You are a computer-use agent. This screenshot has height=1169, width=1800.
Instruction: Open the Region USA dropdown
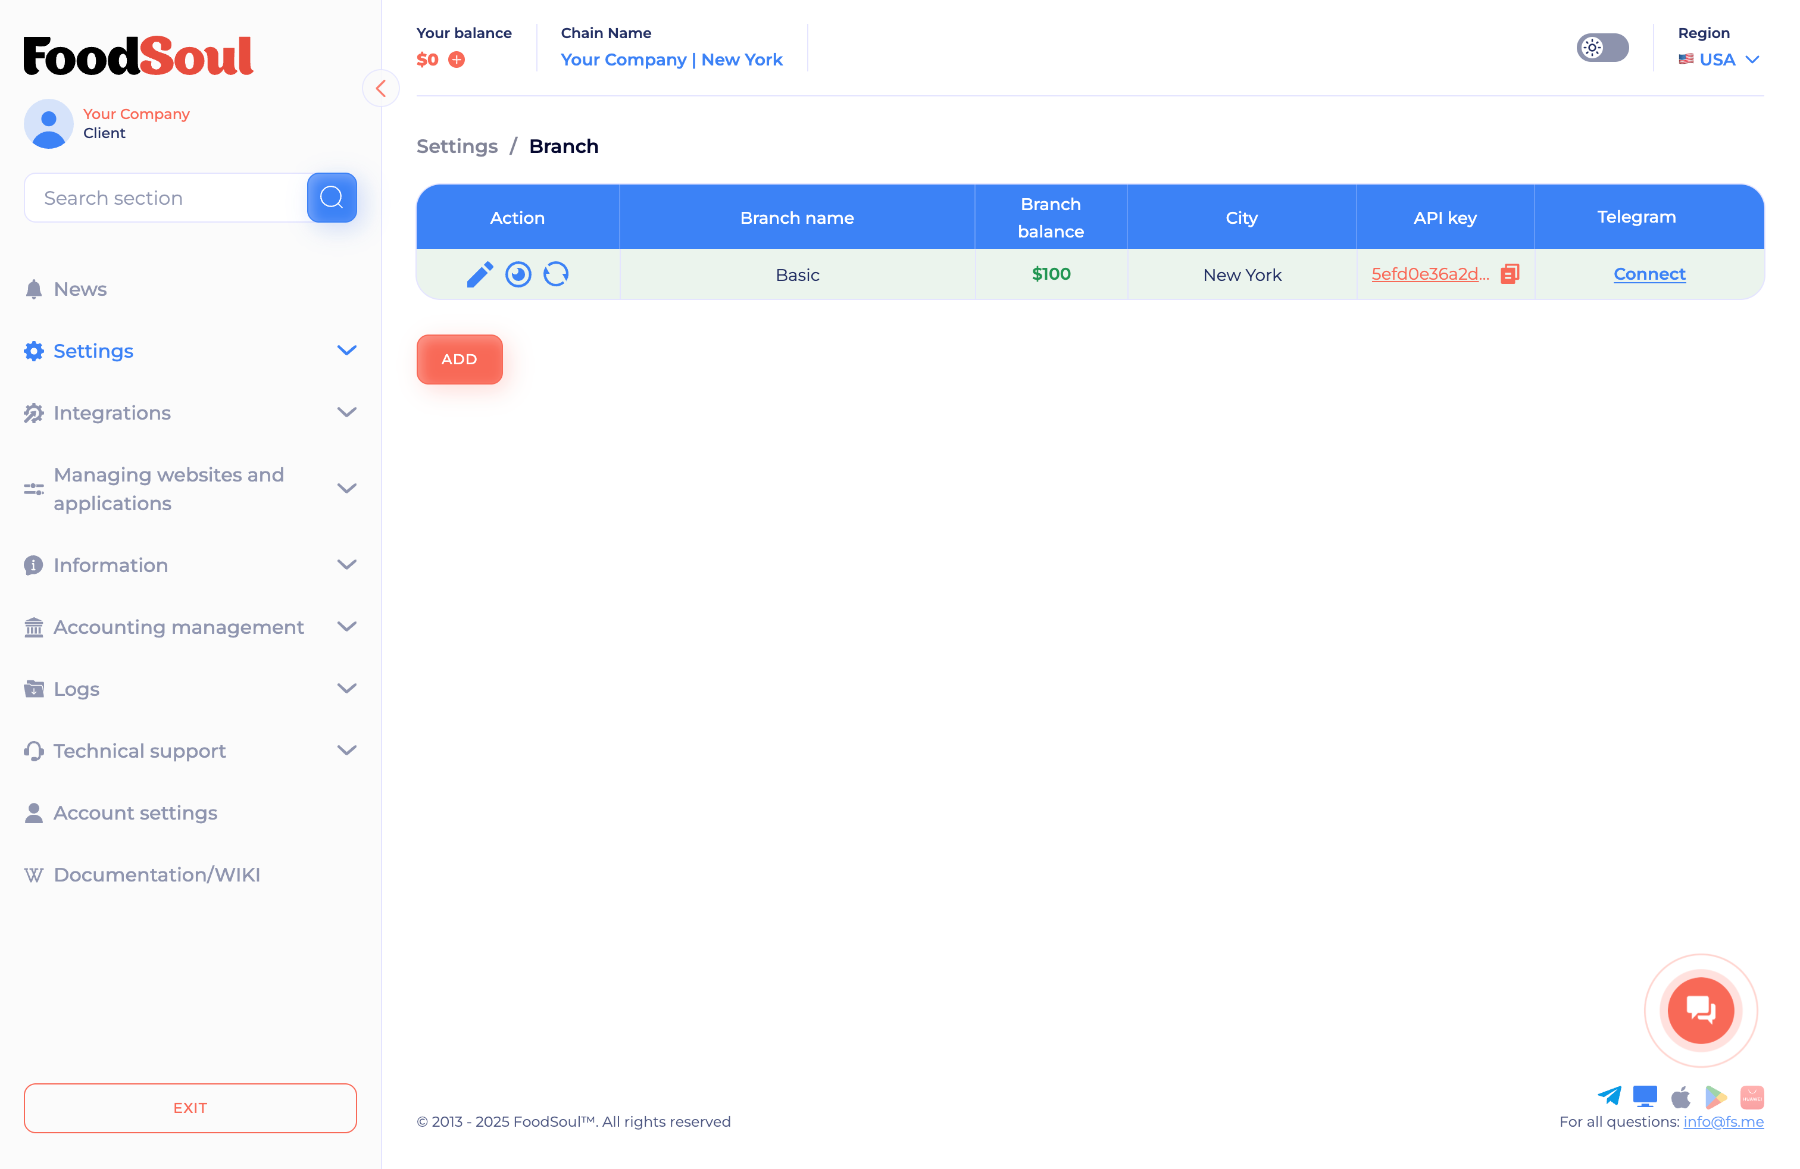1718,60
